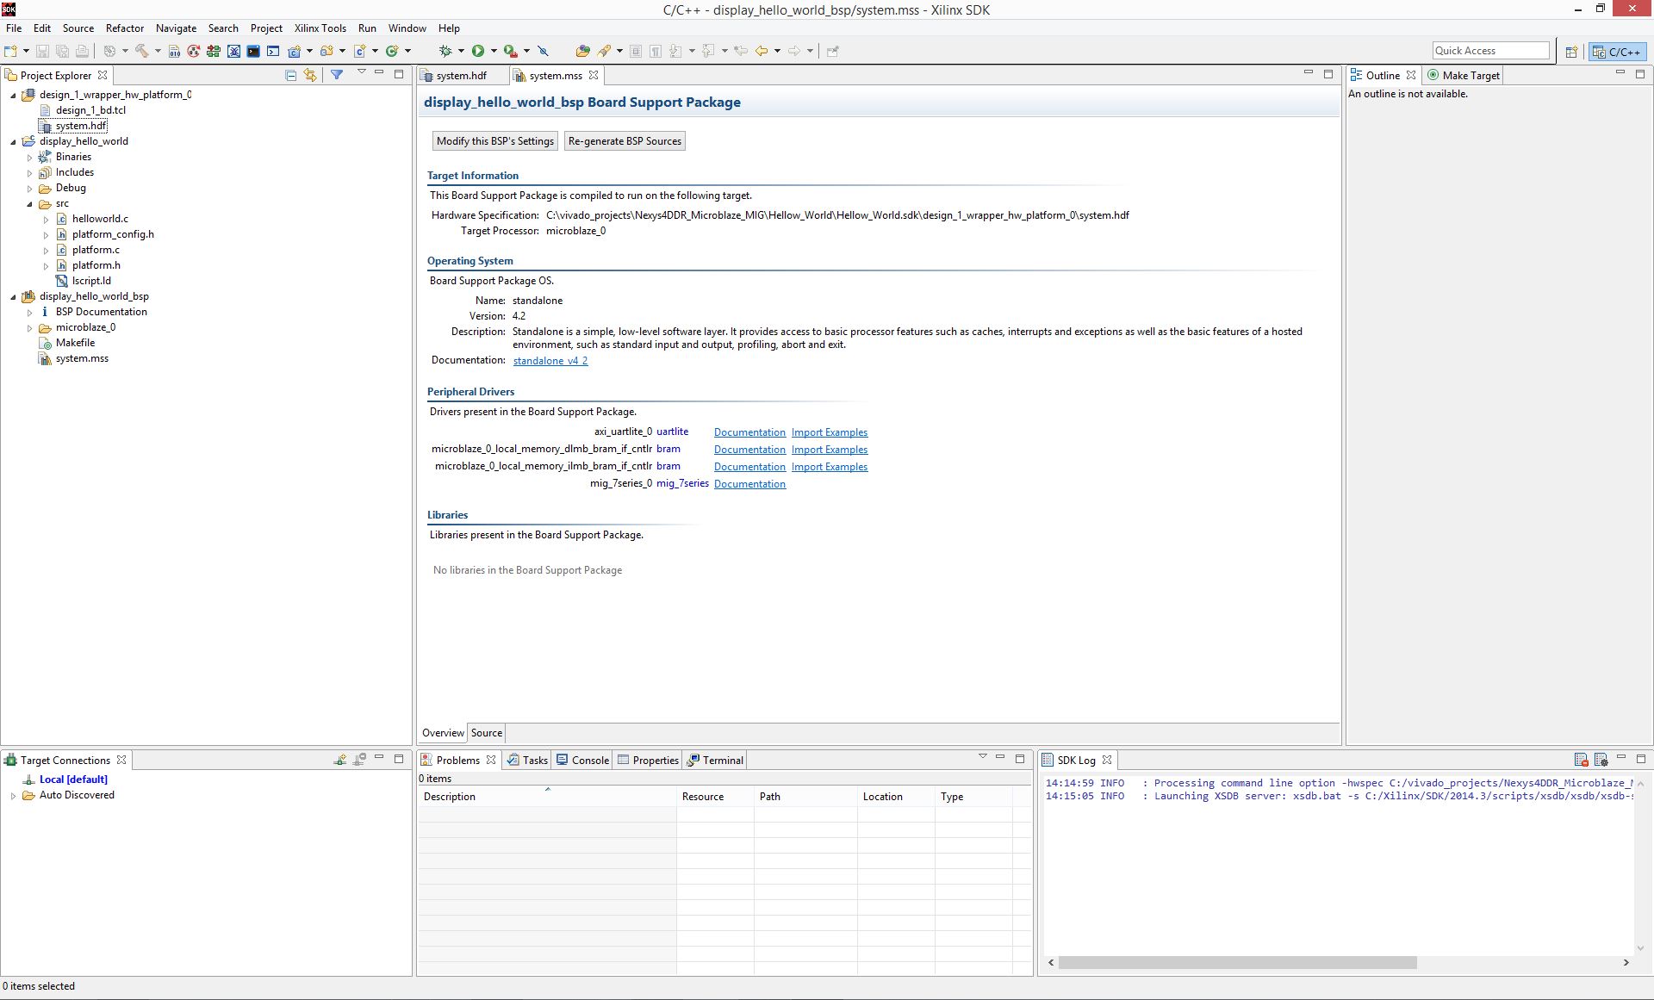Switch to the C/C++ perspective

1617,52
